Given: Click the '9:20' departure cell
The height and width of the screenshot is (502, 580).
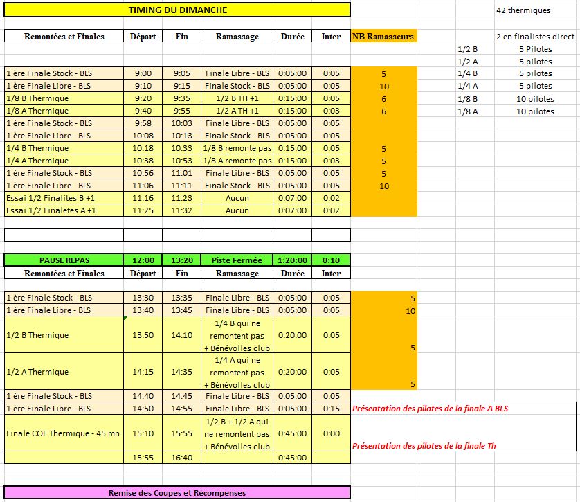Looking at the screenshot, I should click(x=143, y=98).
